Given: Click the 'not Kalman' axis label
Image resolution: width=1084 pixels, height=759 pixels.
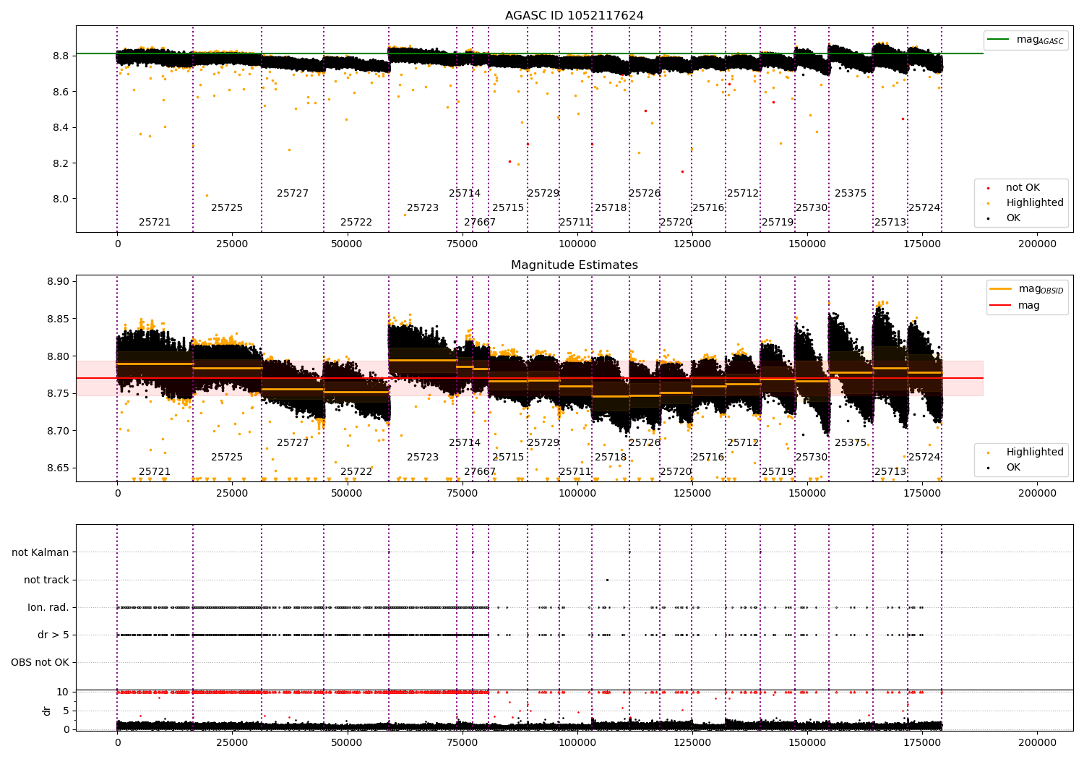Looking at the screenshot, I should (x=40, y=552).
